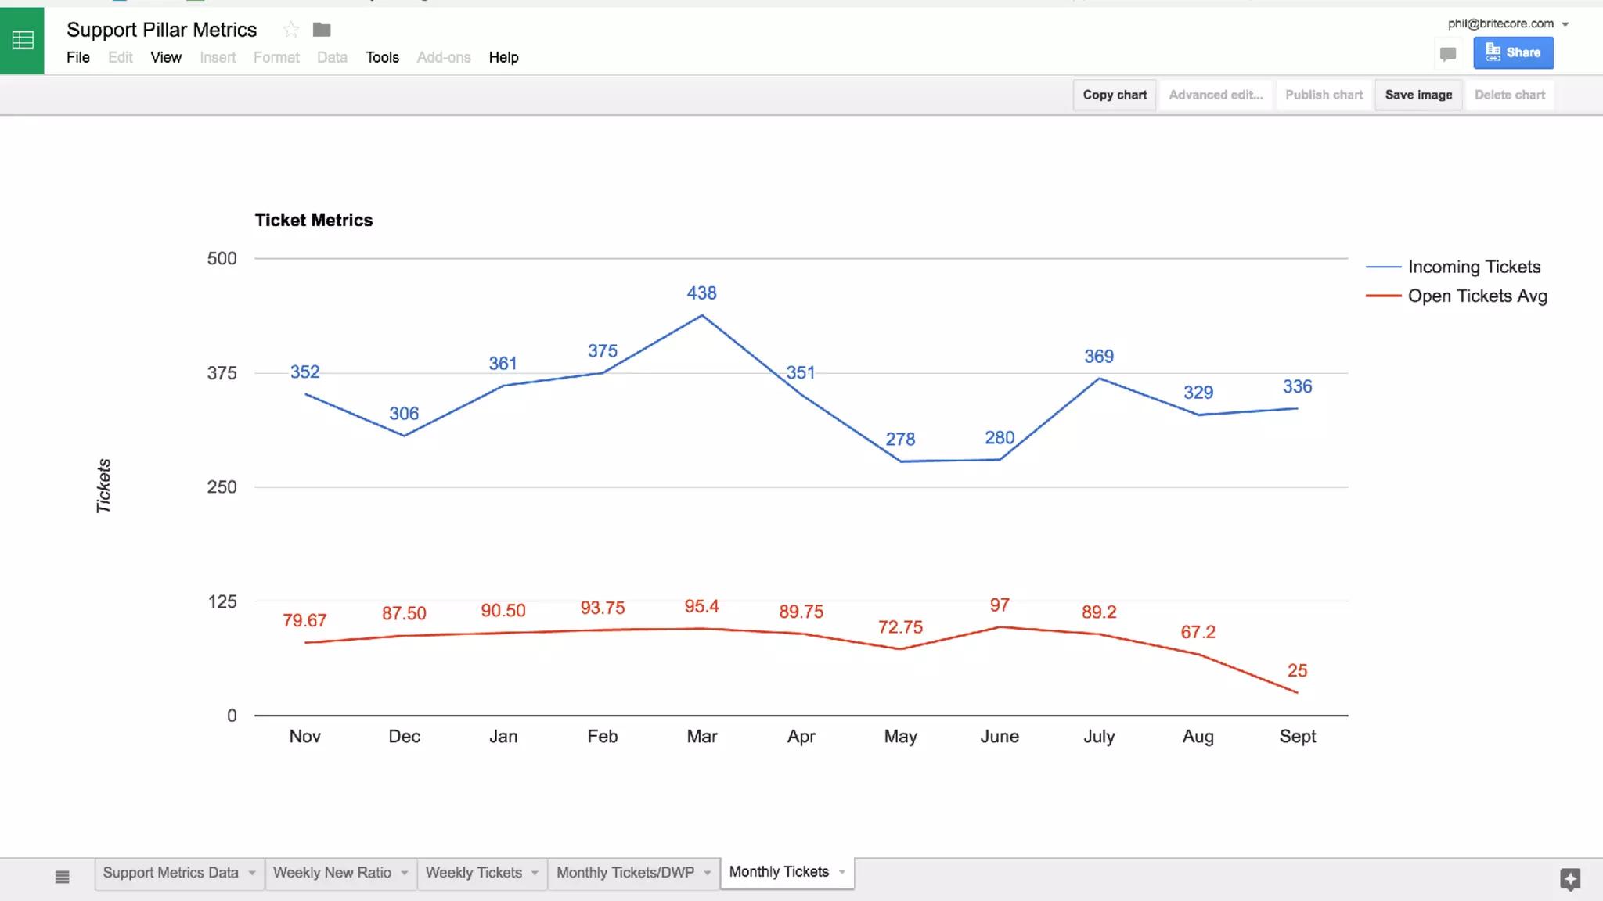The height and width of the screenshot is (901, 1603).
Task: Open the Weekly New Ratio tab dropdown arrow
Action: (405, 873)
